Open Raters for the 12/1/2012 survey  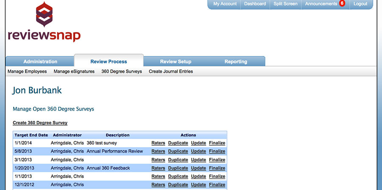point(158,184)
